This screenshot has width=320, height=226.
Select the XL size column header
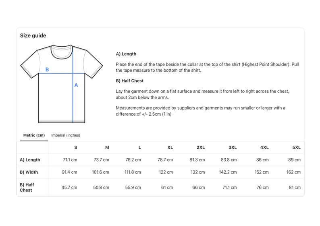coord(170,147)
